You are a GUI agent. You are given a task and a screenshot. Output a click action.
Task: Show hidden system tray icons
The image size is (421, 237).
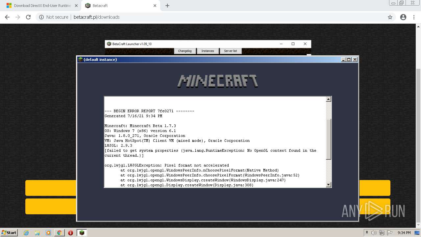click(367, 233)
